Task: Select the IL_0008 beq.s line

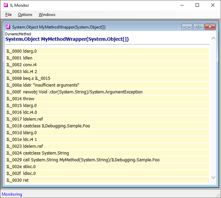Action: point(108,78)
